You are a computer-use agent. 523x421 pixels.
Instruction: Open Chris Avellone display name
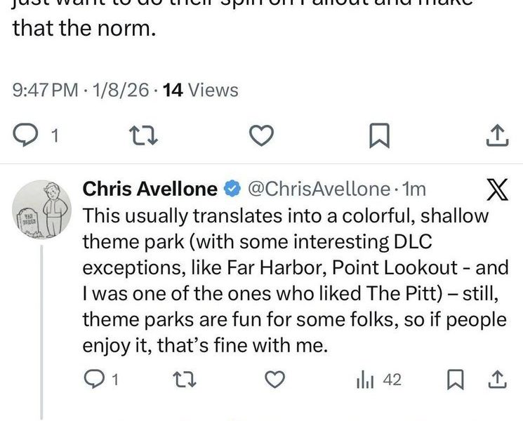[150, 189]
